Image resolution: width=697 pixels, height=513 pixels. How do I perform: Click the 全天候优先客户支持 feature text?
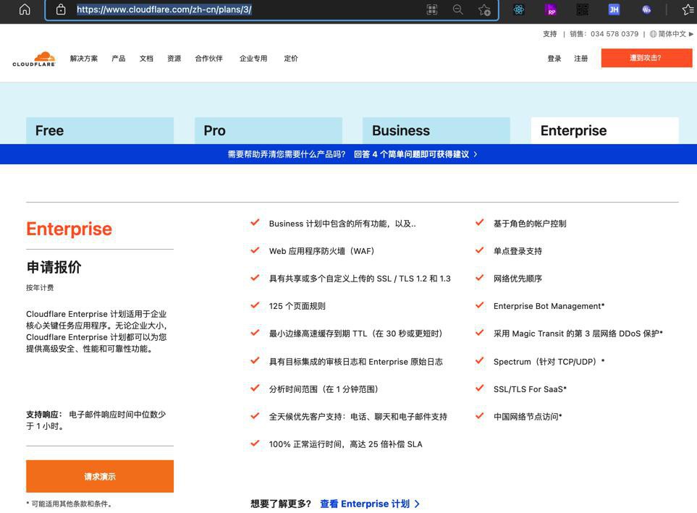click(x=358, y=417)
